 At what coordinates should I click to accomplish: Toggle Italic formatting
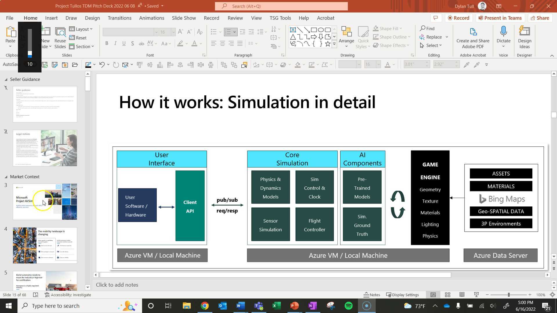pyautogui.click(x=115, y=43)
